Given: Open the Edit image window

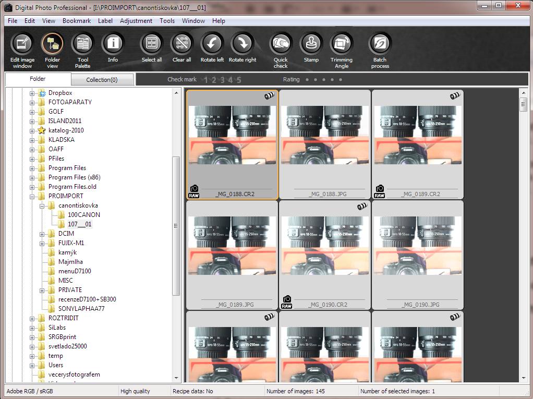Looking at the screenshot, I should coord(22,50).
